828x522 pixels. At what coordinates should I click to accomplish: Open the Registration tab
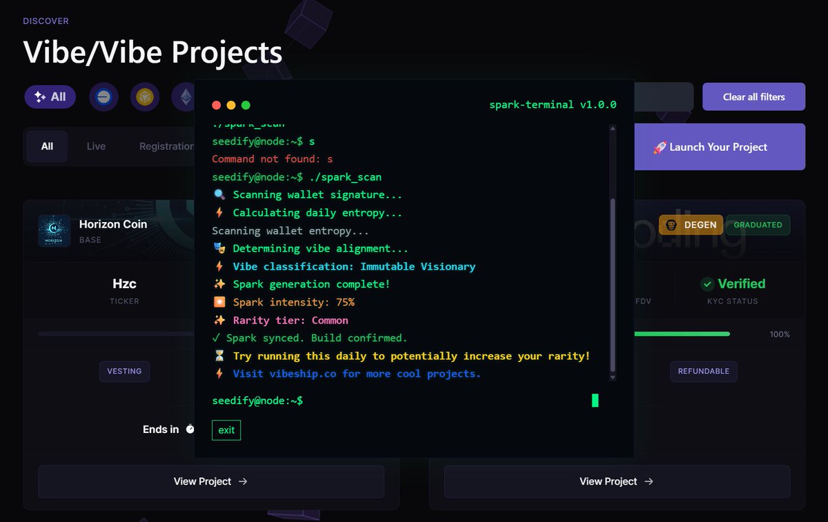click(166, 146)
